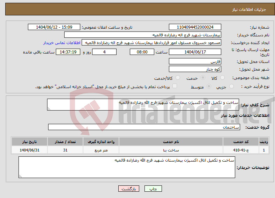Click the quantity cell showing 31
This screenshot has height=198, width=275.
point(65,150)
